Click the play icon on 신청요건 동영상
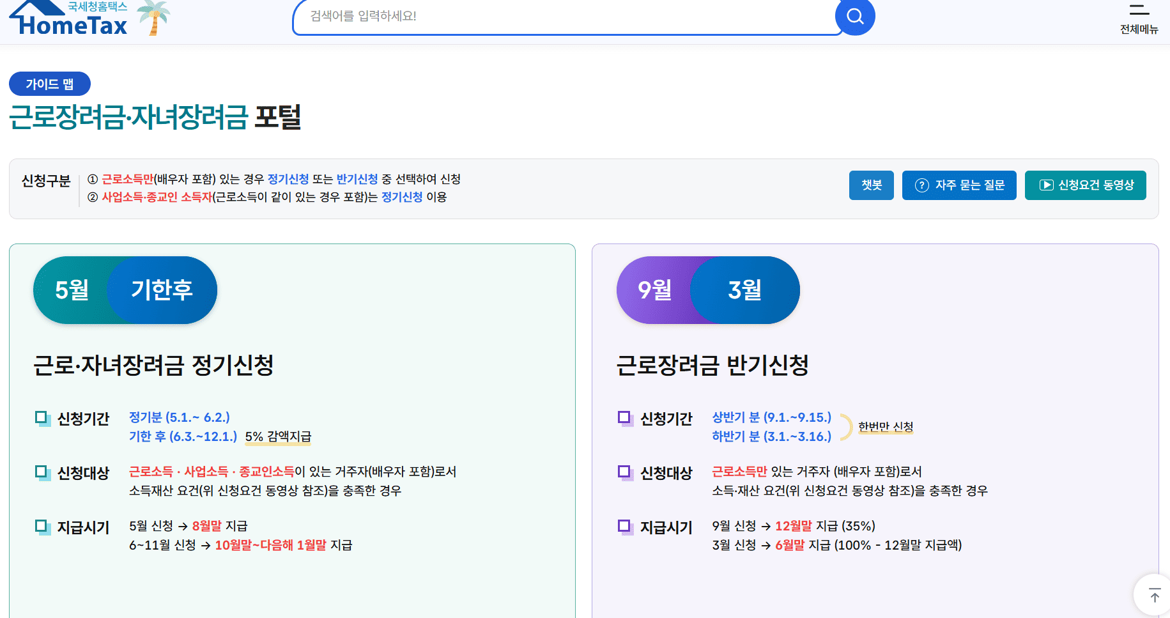 click(1046, 185)
